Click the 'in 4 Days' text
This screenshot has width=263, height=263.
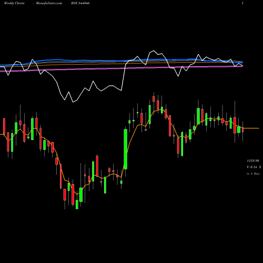point(253,174)
